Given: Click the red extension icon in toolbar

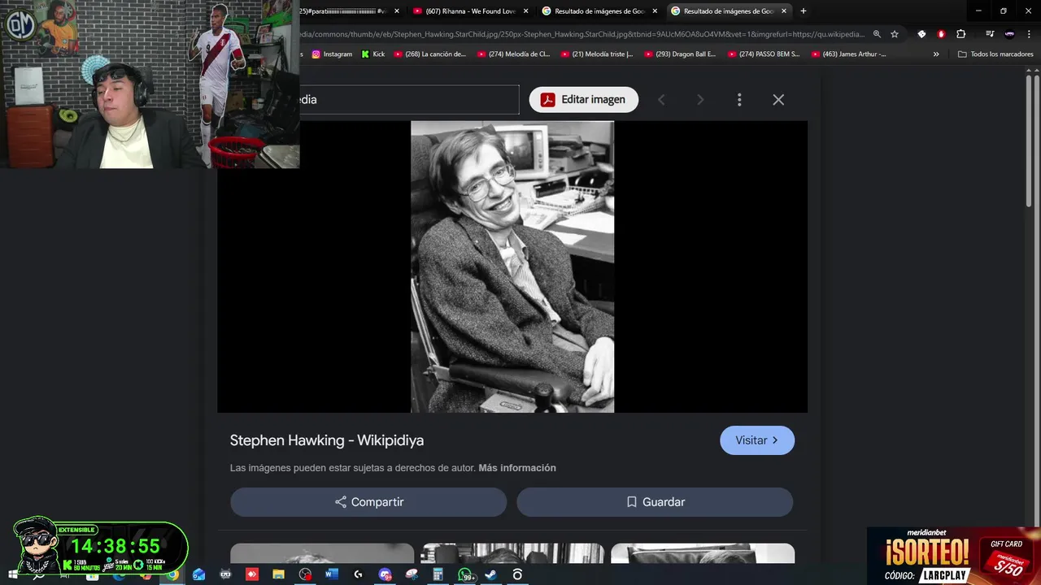Looking at the screenshot, I should [941, 34].
